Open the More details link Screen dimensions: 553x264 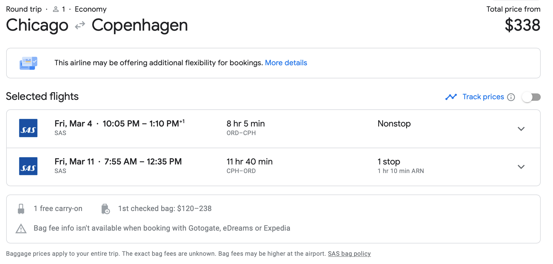tap(286, 63)
